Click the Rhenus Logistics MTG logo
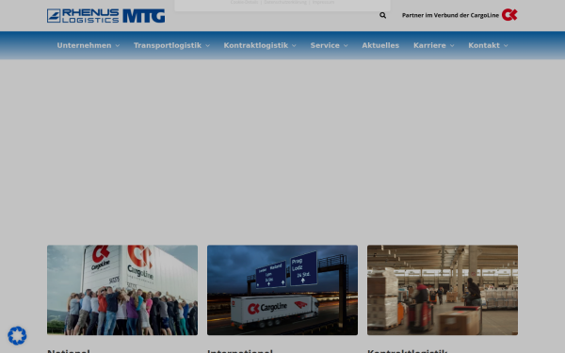Image resolution: width=565 pixels, height=353 pixels. [x=105, y=16]
